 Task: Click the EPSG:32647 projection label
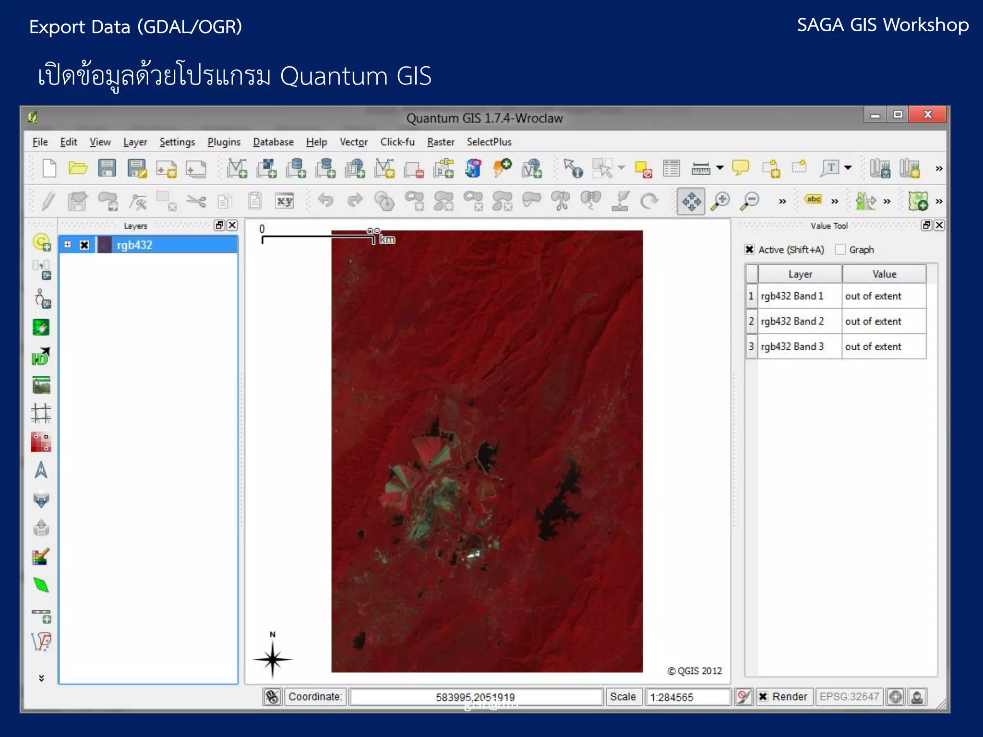tap(849, 697)
